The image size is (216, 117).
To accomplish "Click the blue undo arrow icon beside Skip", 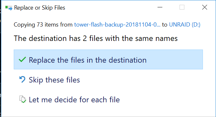I will point(22,80).
